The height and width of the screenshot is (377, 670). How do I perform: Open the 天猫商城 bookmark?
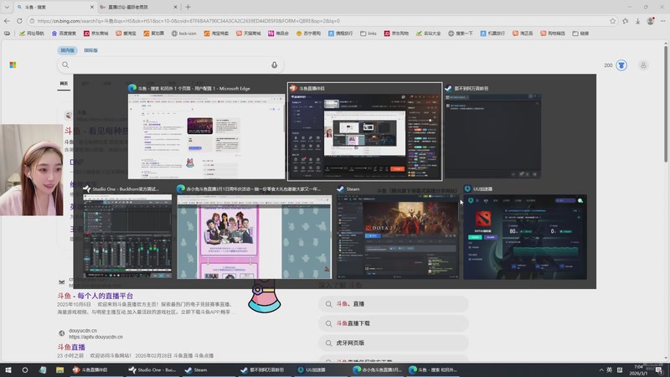[x=248, y=34]
